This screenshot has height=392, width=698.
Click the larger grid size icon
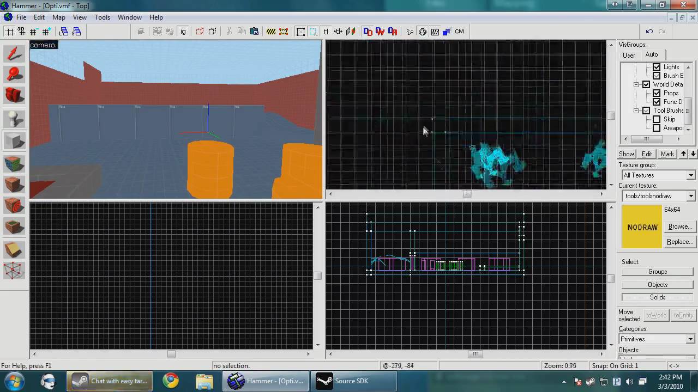(46, 32)
